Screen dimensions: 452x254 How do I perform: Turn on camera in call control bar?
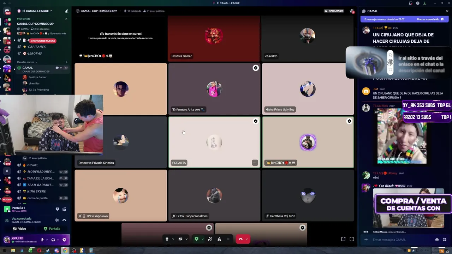click(180, 239)
